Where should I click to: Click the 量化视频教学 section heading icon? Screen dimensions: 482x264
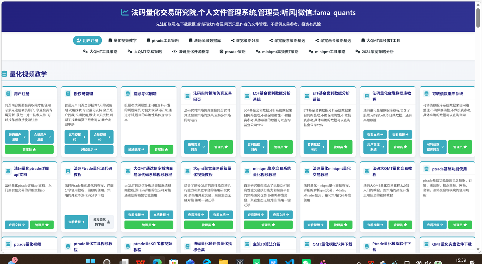tap(4, 74)
